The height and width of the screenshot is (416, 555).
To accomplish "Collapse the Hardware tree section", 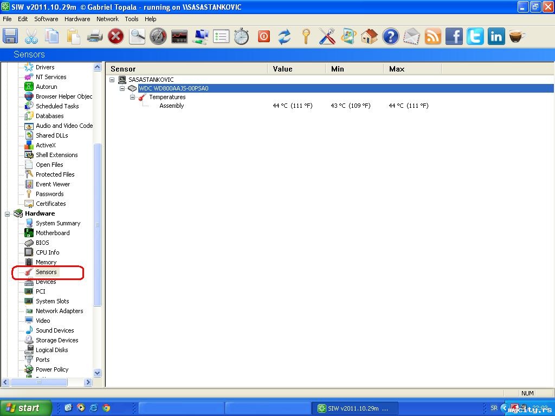I will pyautogui.click(x=7, y=213).
